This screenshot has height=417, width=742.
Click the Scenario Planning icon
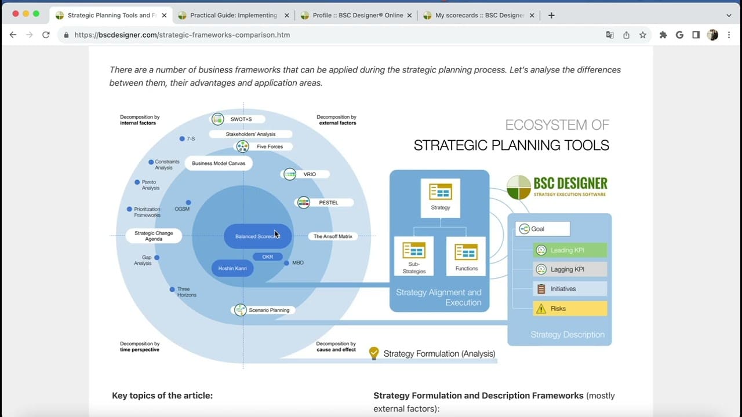[x=240, y=310]
